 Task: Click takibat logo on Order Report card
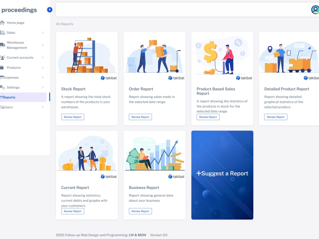pos(176,78)
